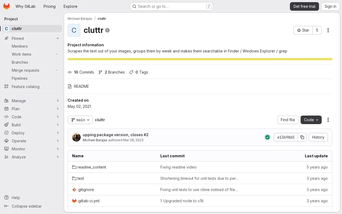Click the commit author avatar
The height and width of the screenshot is (214, 342).
pyautogui.click(x=76, y=137)
